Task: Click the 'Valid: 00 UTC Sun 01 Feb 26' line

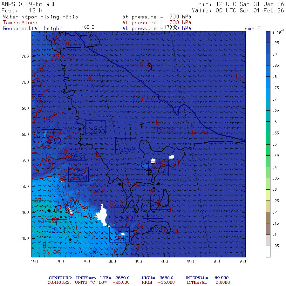Action: 238,10
